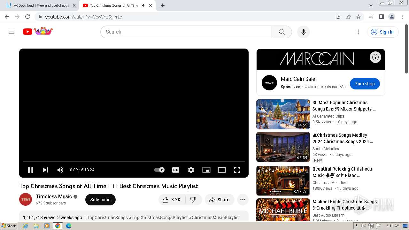Screen dimensions: 409x230
Task: Go back to the previous page
Action: point(7,17)
